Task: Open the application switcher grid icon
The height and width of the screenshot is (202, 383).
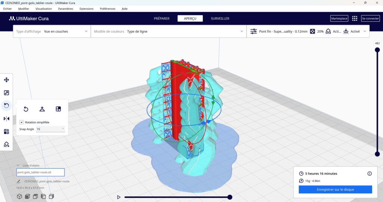Action: tap(355, 18)
